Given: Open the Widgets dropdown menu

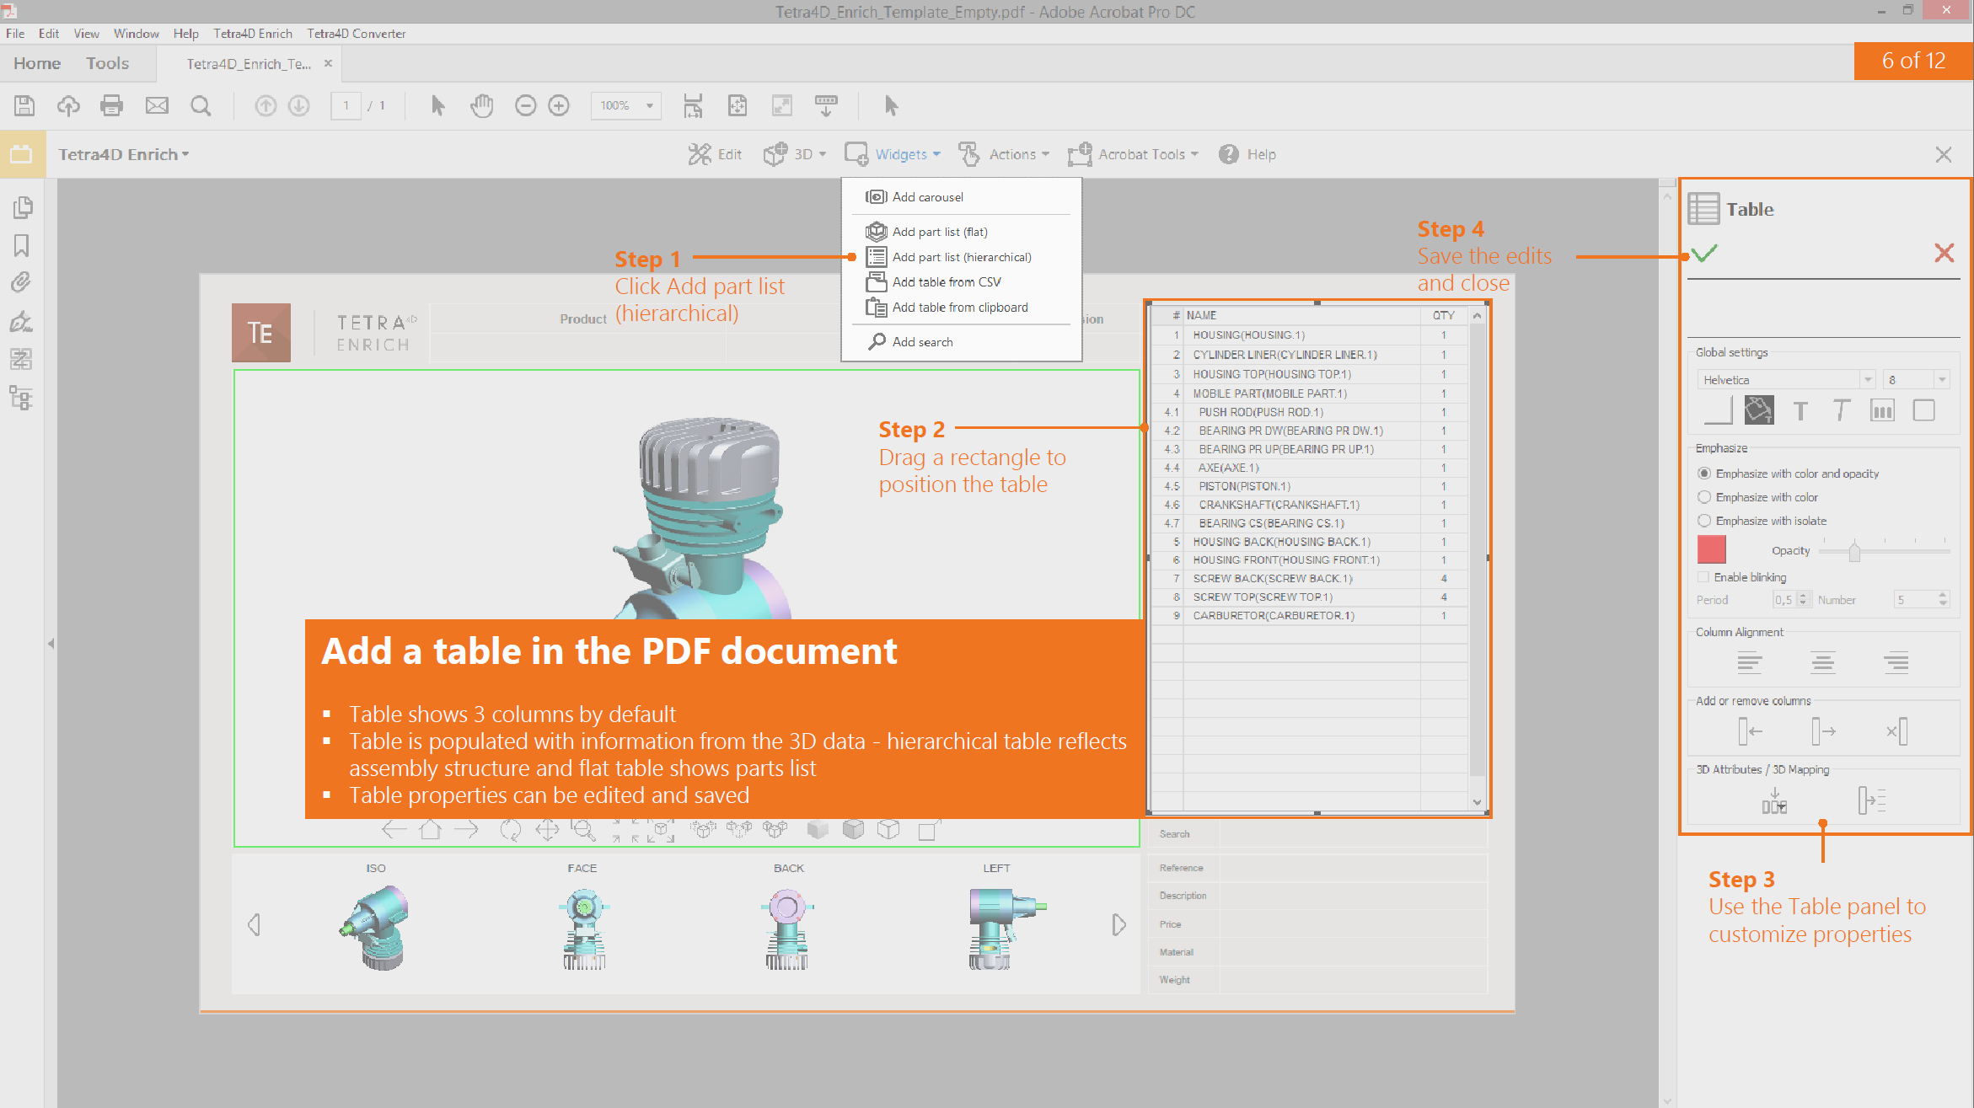Looking at the screenshot, I should click(893, 154).
